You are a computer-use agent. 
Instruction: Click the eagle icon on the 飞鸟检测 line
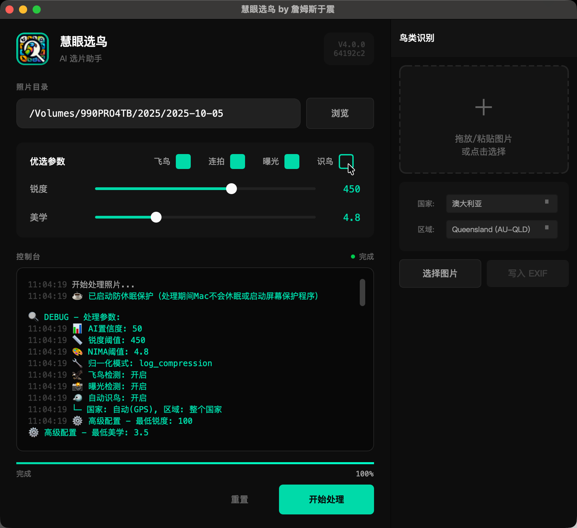(77, 375)
